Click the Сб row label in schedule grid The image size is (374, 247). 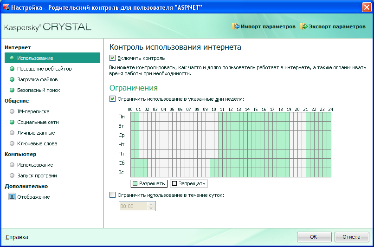[x=122, y=163]
